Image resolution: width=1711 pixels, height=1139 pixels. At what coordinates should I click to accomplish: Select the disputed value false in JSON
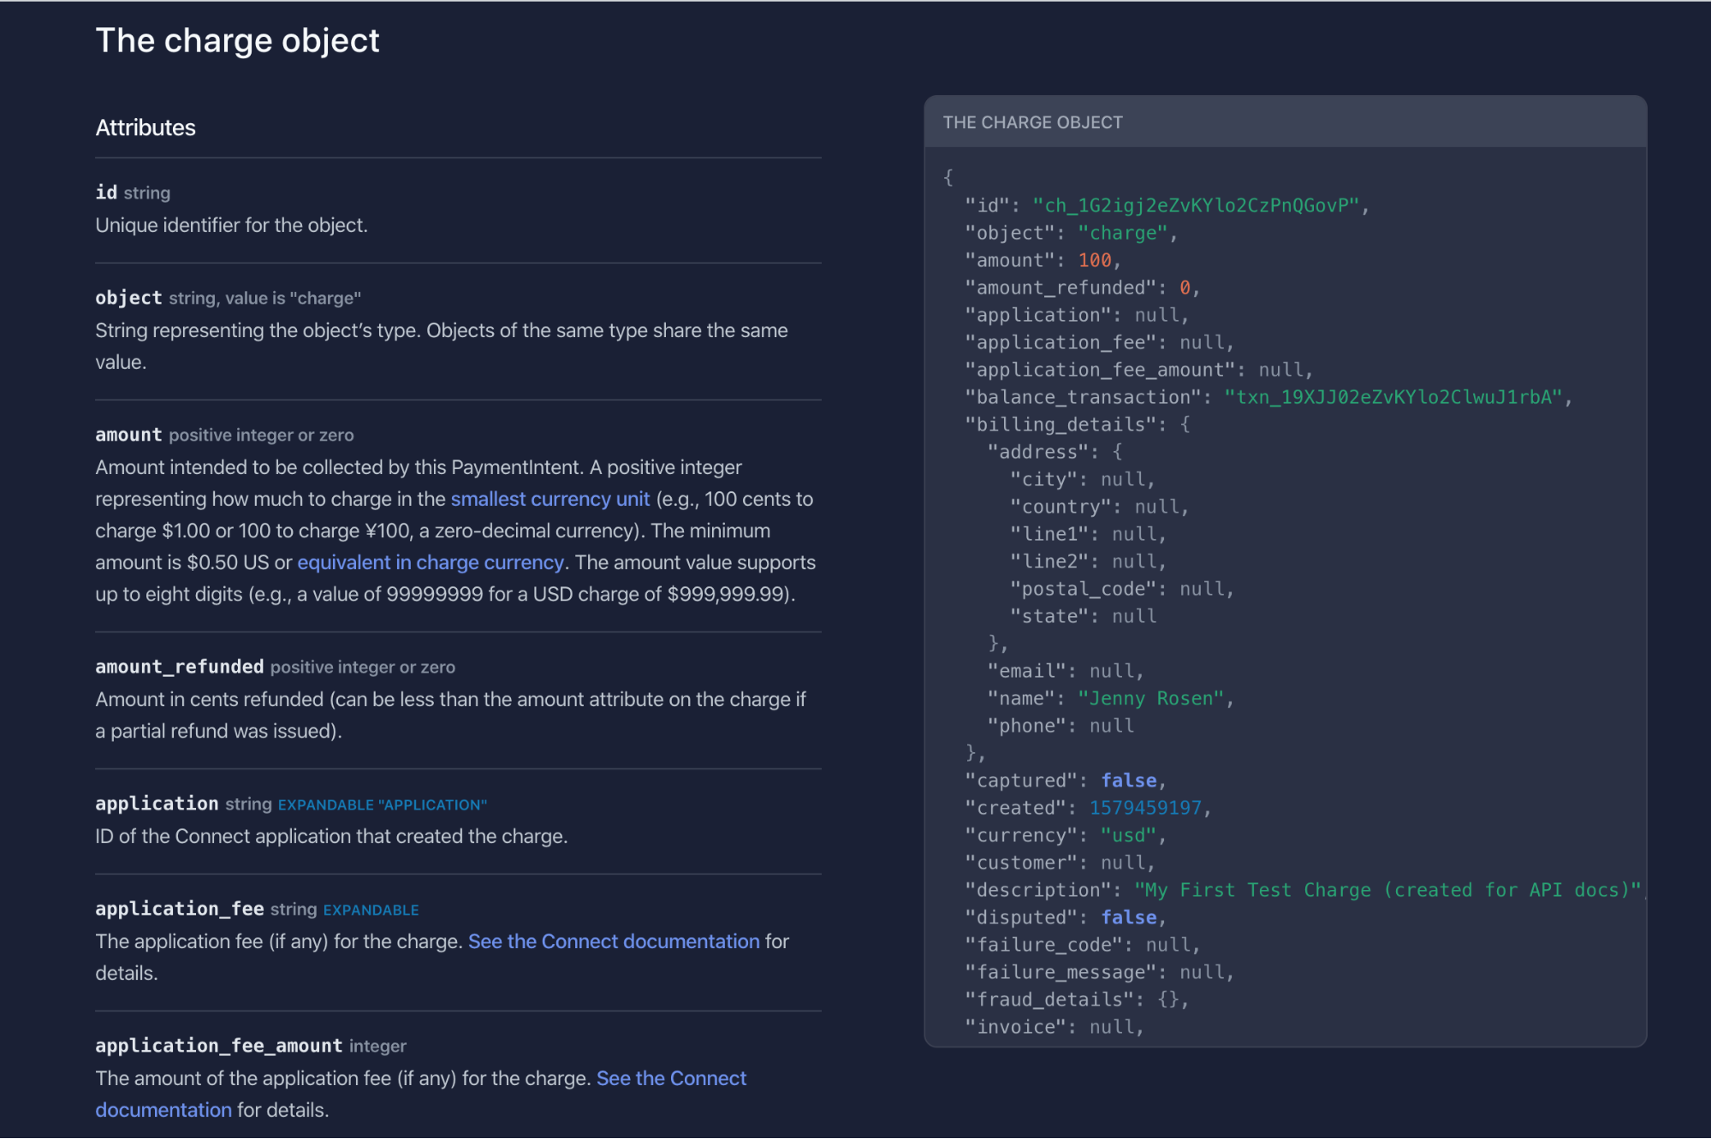1128,917
